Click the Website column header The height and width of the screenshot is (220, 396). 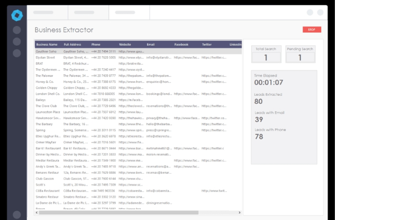click(x=125, y=45)
